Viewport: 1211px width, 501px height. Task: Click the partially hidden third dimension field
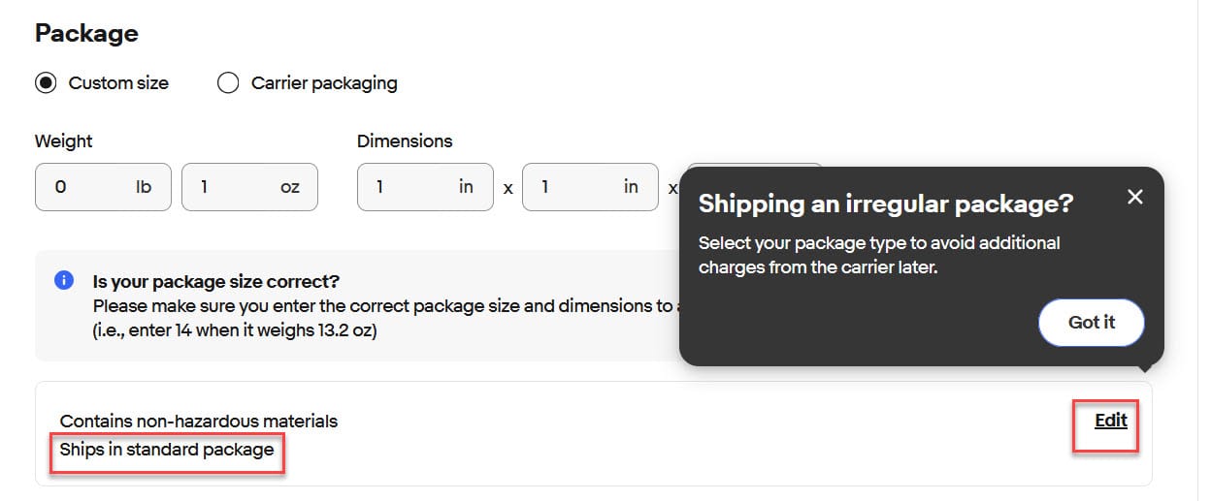[x=692, y=171]
